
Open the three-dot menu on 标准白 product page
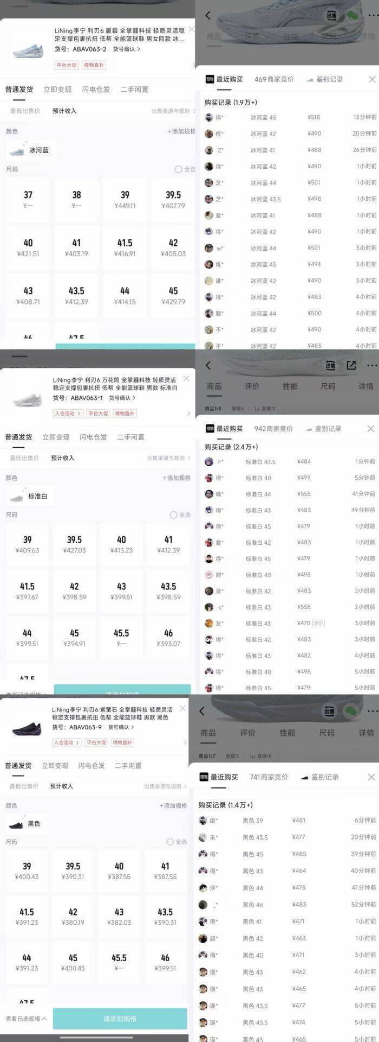tap(372, 365)
